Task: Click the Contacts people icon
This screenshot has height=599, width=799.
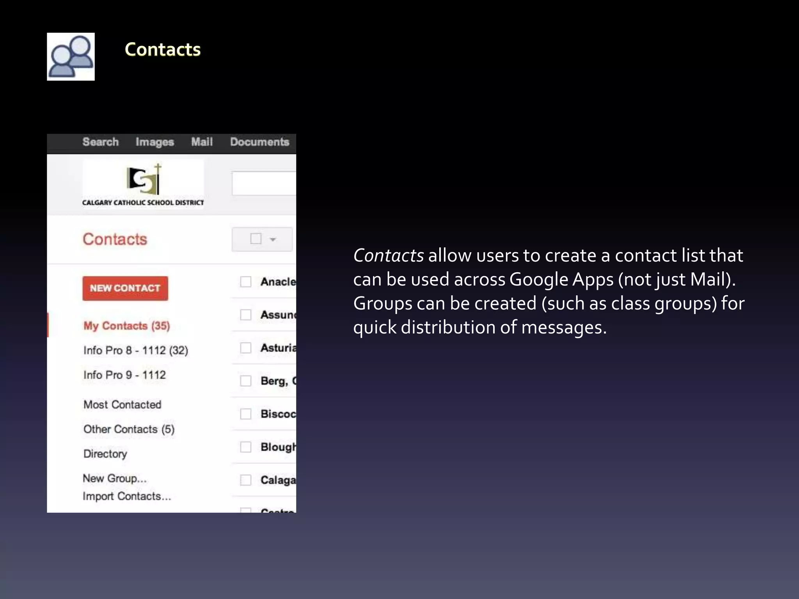Action: click(71, 57)
